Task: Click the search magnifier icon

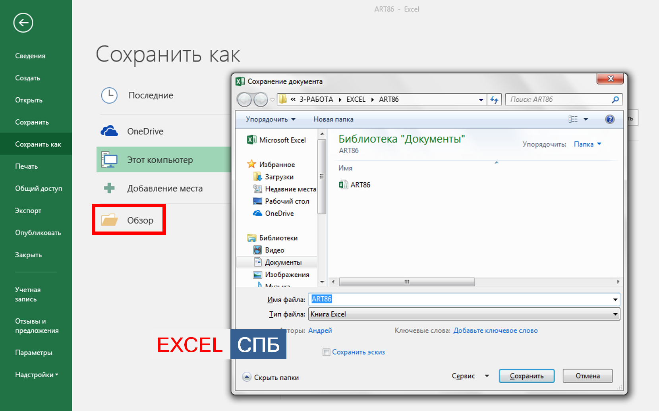Action: pos(615,100)
